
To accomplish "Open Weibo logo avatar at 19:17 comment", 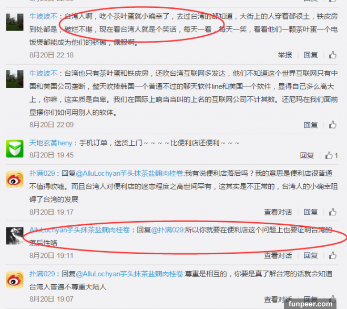I will click(15, 179).
